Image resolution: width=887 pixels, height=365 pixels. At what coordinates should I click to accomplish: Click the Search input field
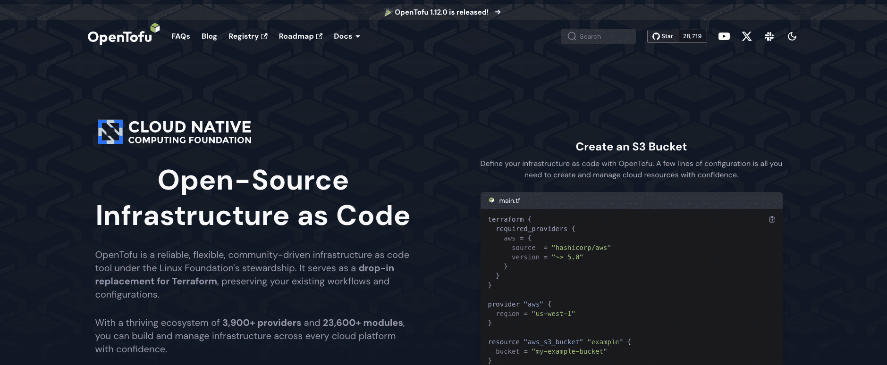598,36
